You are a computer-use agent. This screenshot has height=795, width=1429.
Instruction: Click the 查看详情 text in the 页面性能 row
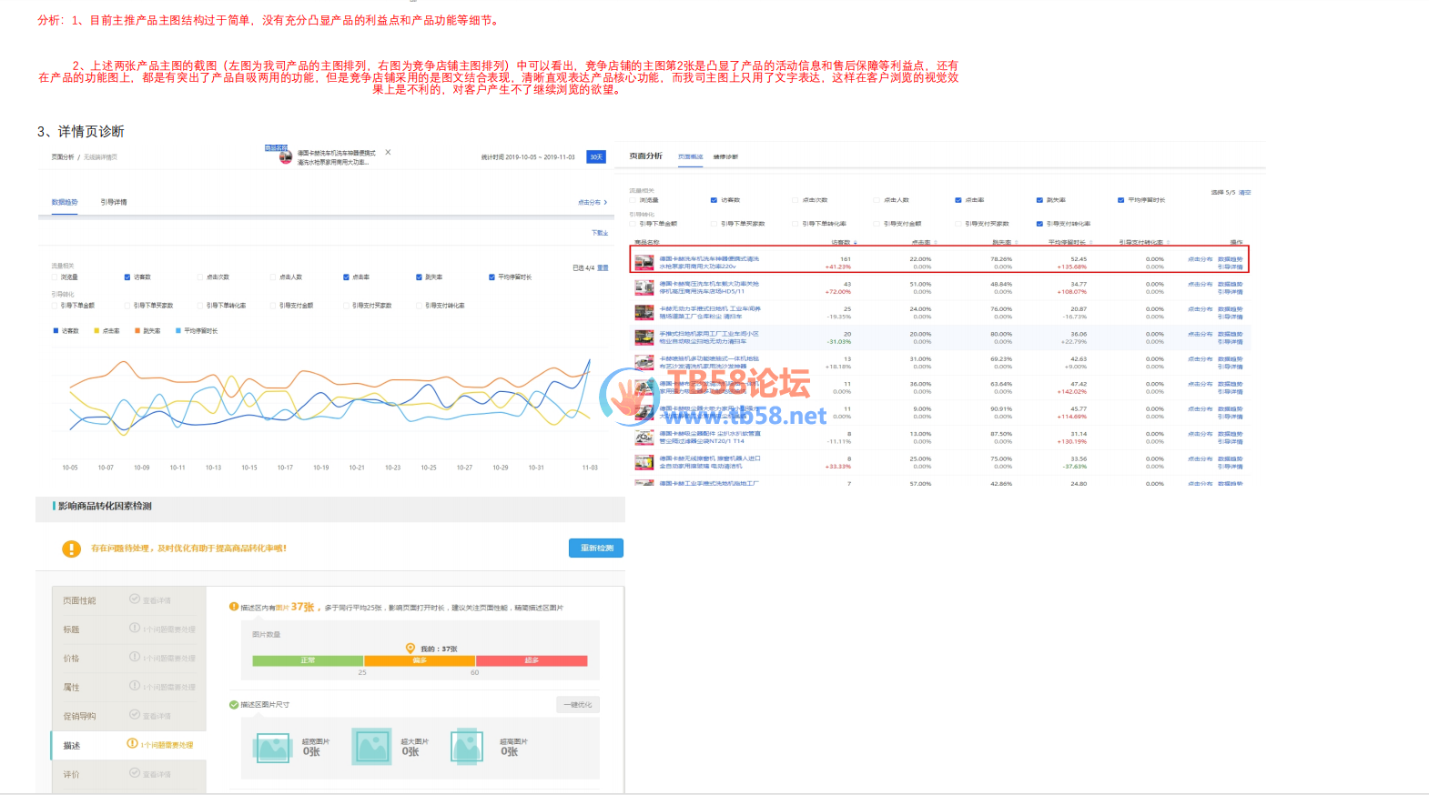click(x=157, y=600)
